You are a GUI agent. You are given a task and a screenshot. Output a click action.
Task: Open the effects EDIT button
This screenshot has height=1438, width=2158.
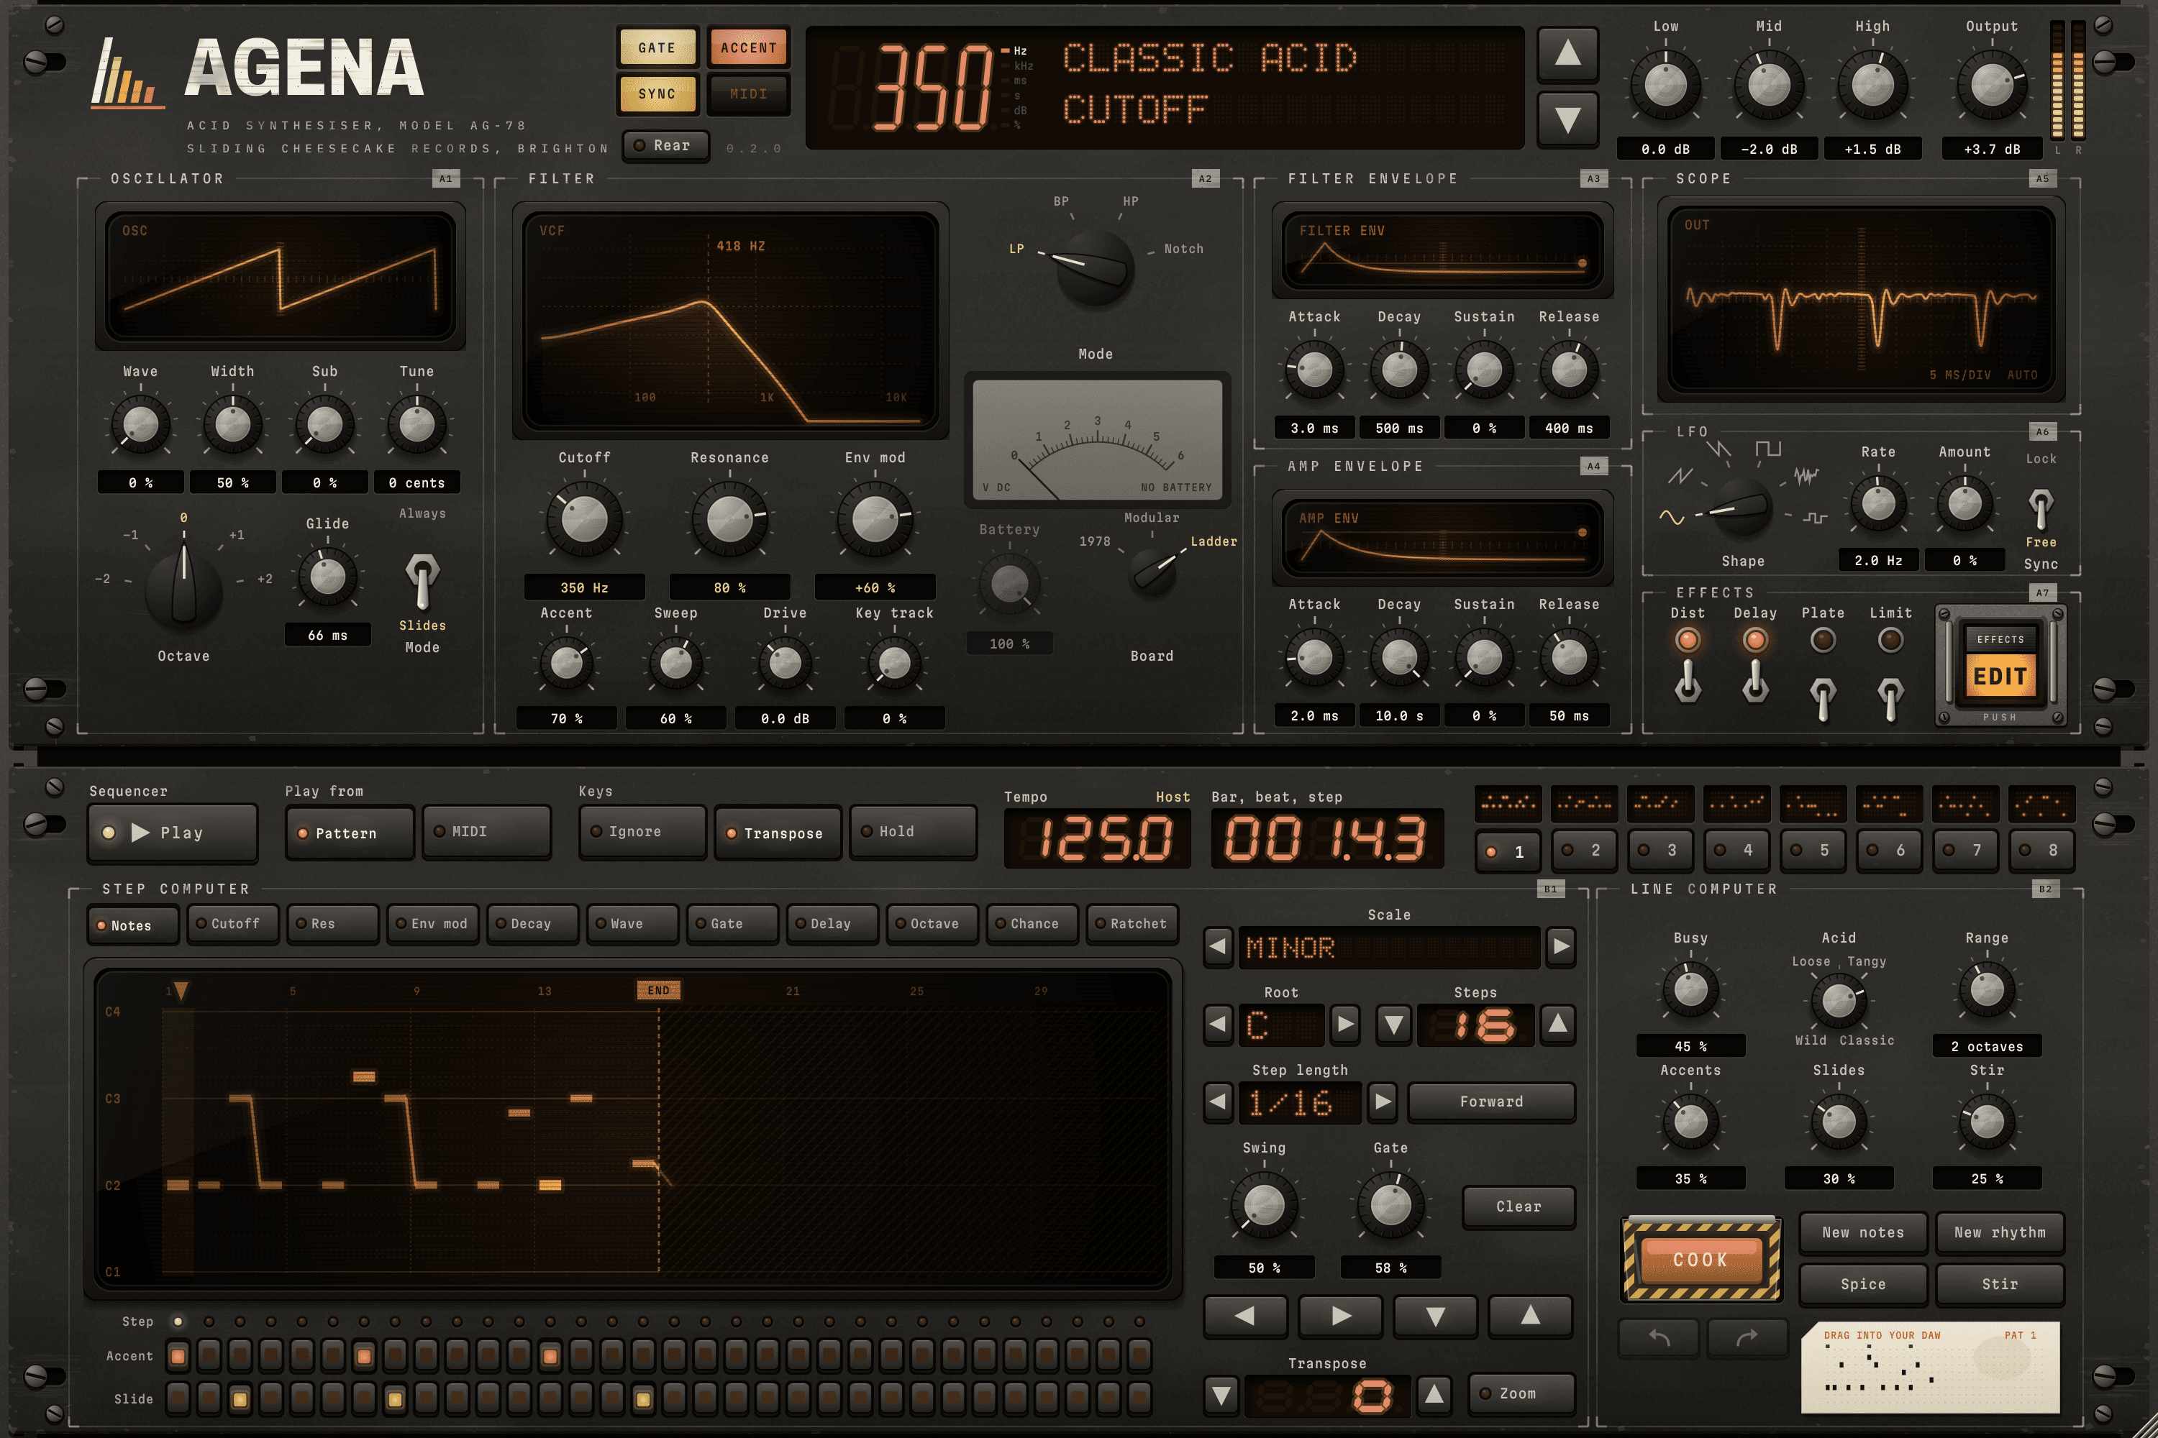pyautogui.click(x=2000, y=676)
